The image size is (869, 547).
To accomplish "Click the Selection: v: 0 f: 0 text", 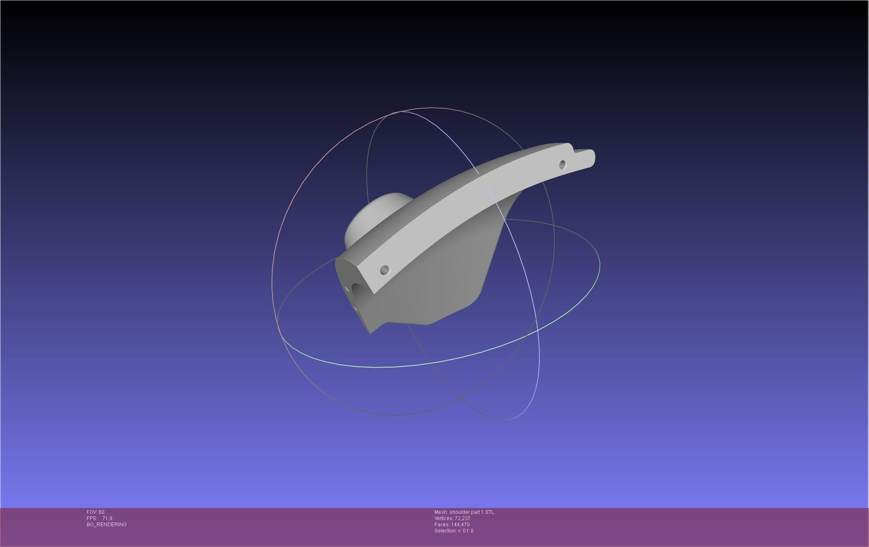I will [454, 531].
